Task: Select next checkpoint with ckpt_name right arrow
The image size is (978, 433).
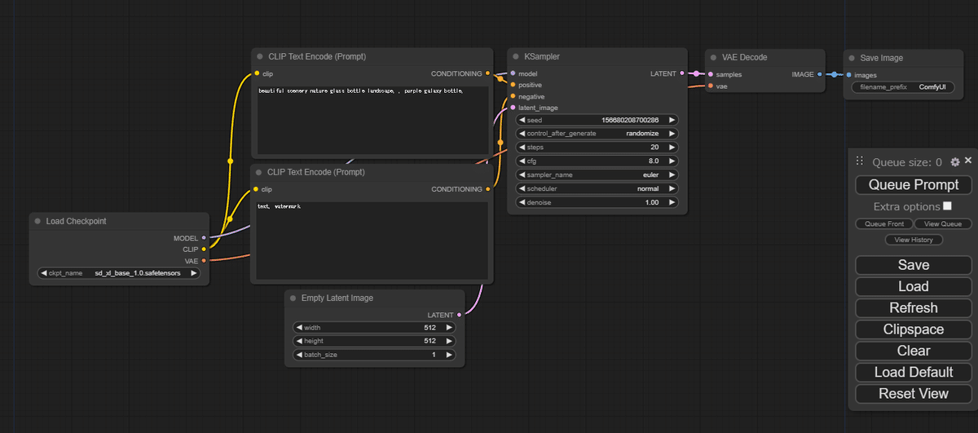Action: click(x=194, y=273)
